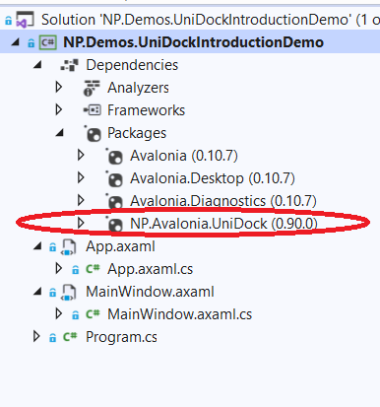Screen dimensions: 380x407
Task: Collapse the Packages node
Action: coord(59,133)
